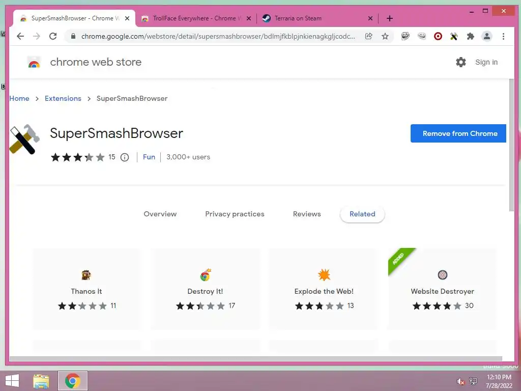Viewport: 521px width, 391px height.
Task: Close the SuperSmashBrowser tab
Action: (127, 18)
